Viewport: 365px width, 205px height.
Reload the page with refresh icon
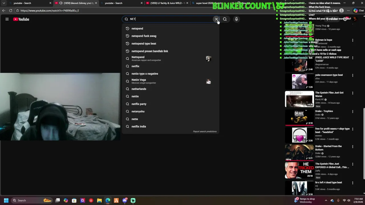coord(11,11)
